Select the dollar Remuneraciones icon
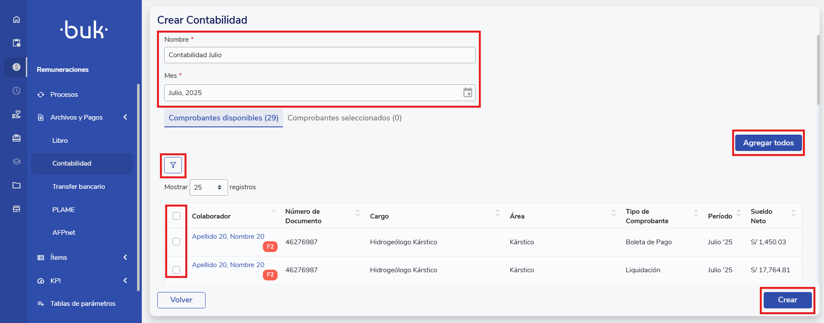This screenshot has width=824, height=323. point(16,67)
